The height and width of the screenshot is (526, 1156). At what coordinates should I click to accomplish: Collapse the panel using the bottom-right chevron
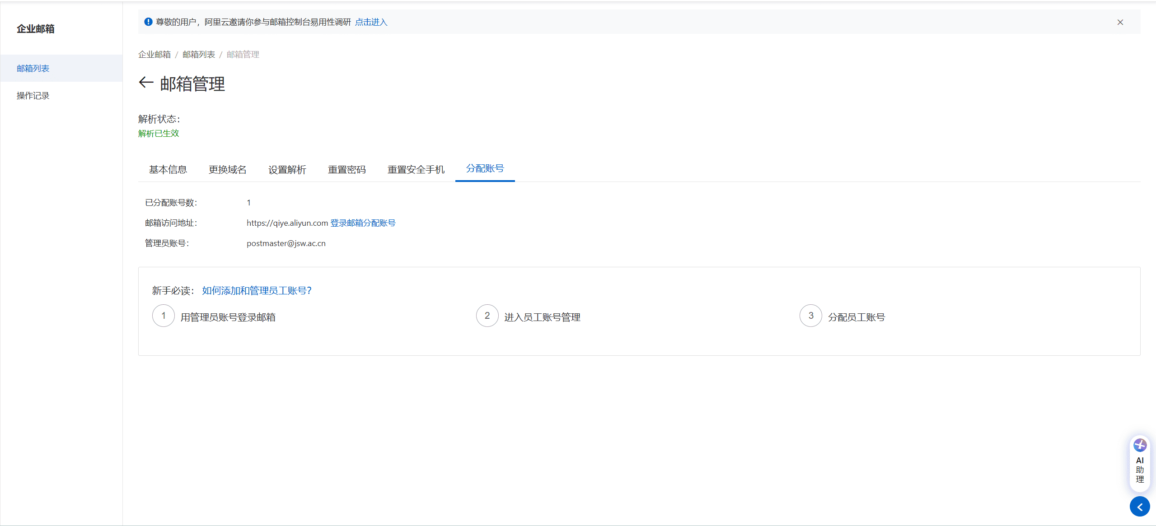click(1140, 506)
